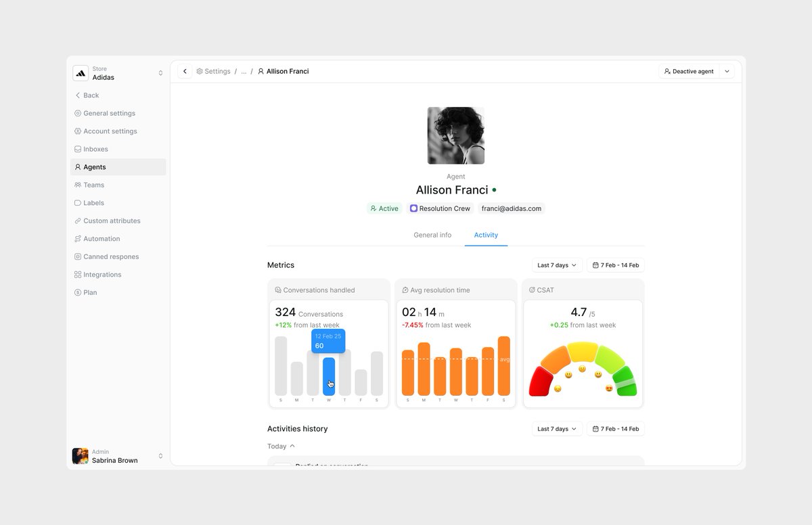Viewport: 812px width, 525px height.
Task: Click the Active status badge
Action: click(384, 208)
